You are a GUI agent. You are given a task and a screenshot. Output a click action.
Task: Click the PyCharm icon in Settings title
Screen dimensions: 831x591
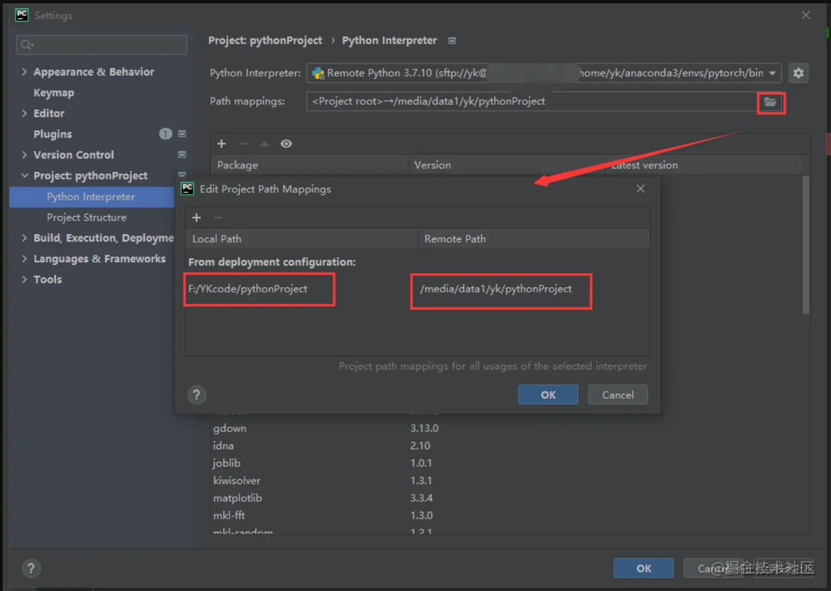[22, 15]
